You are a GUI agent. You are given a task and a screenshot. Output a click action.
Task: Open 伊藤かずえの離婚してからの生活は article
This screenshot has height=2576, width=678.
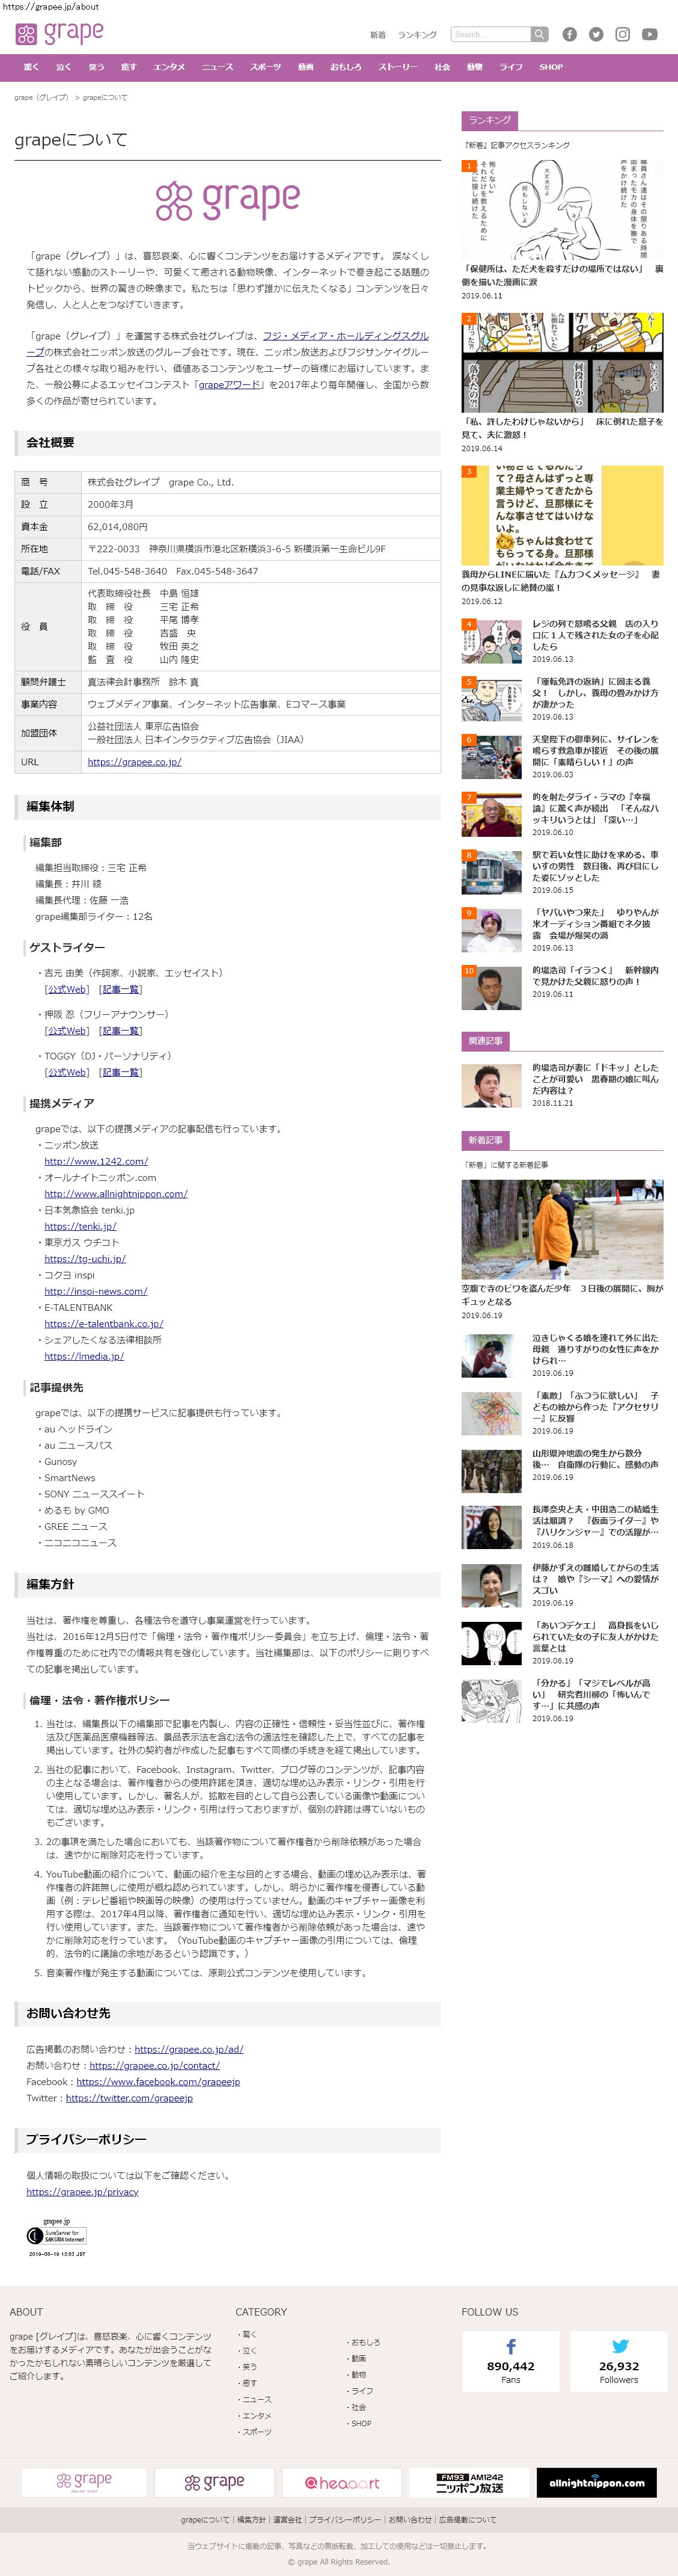click(x=595, y=1579)
